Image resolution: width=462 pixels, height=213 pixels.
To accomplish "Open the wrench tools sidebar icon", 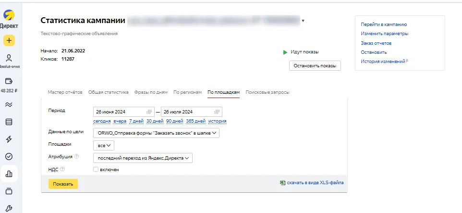I will click(x=9, y=209).
